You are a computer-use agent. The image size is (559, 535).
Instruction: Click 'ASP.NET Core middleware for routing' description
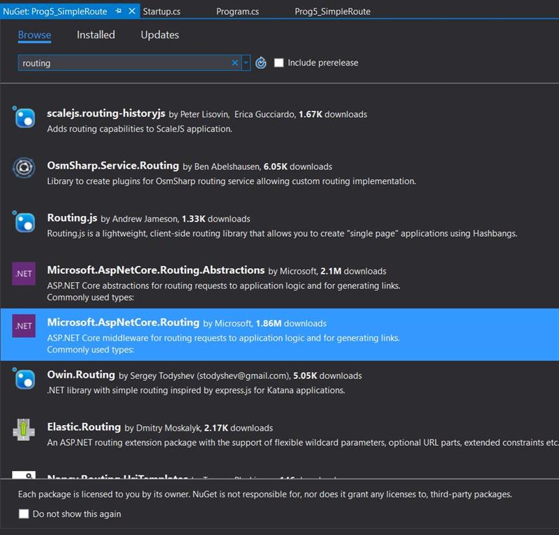[223, 338]
